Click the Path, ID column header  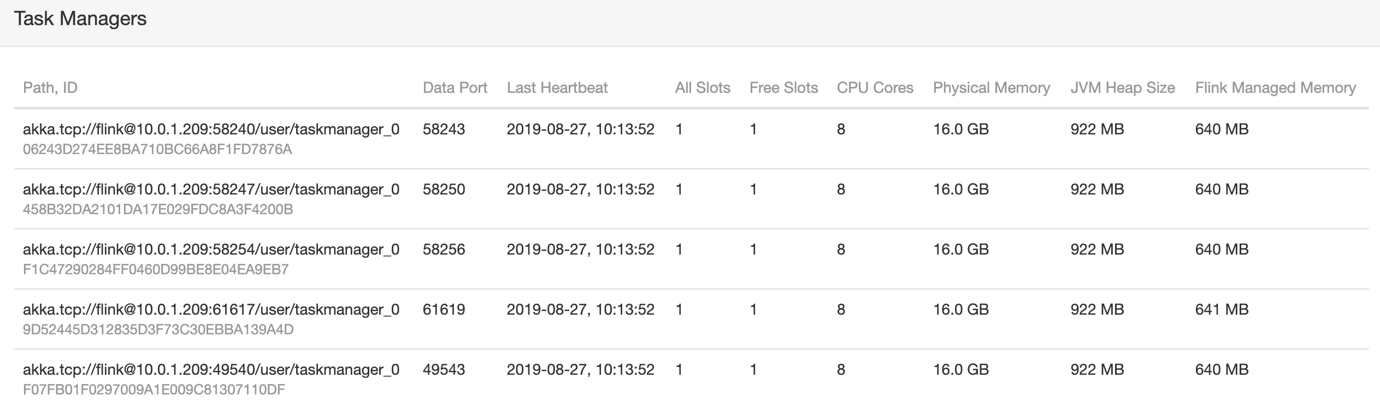[50, 88]
